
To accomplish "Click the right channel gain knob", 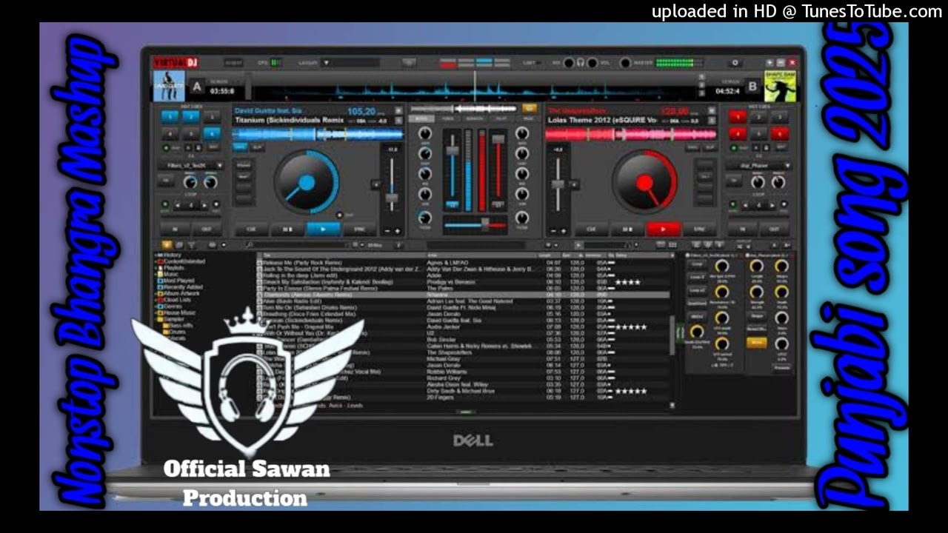I will click(x=522, y=134).
